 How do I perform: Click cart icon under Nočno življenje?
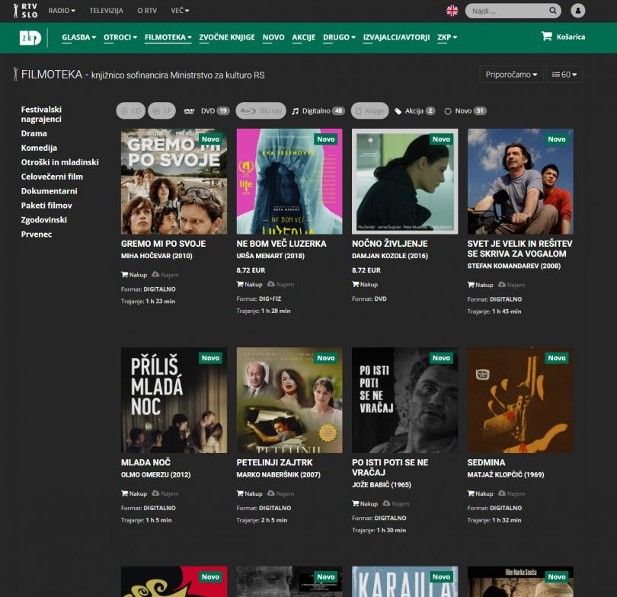click(x=355, y=284)
